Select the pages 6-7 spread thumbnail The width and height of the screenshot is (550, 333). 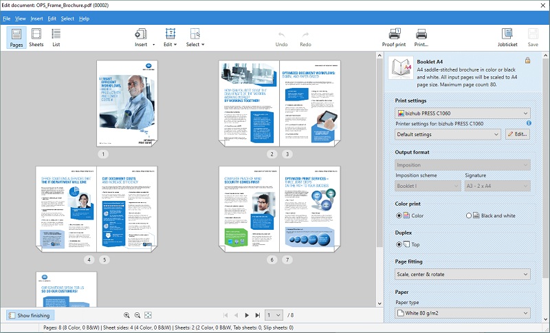(280, 209)
